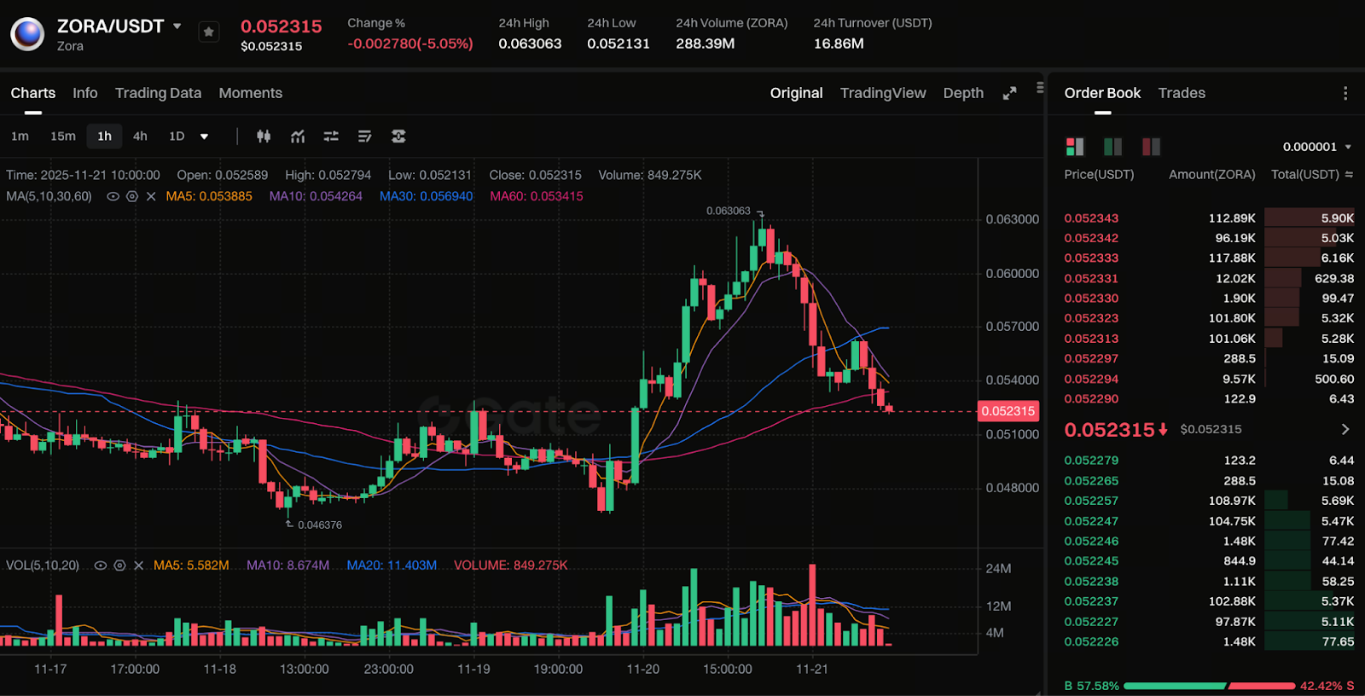Click the 24h High value 0.063063
This screenshot has height=696, width=1365.
tap(530, 43)
